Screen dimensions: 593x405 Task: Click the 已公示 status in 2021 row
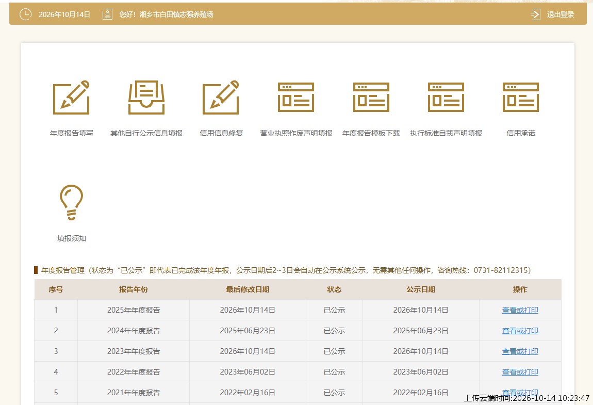[x=334, y=393]
